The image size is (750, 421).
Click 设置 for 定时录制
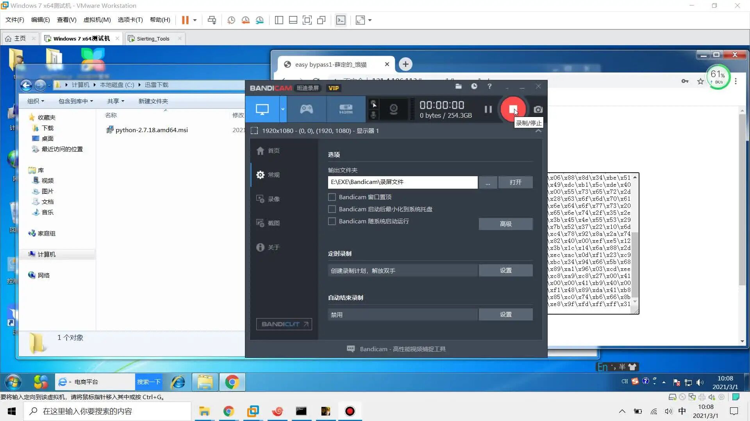point(506,271)
